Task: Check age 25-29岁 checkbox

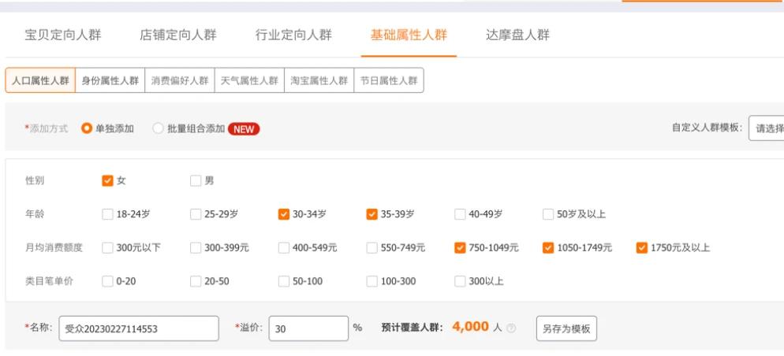Action: [196, 214]
